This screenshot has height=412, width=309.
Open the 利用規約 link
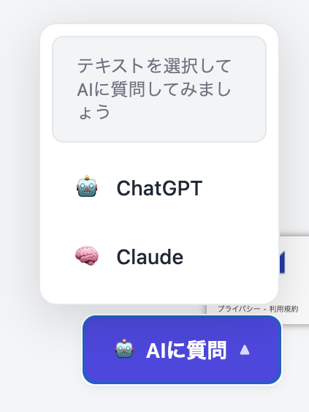284,309
